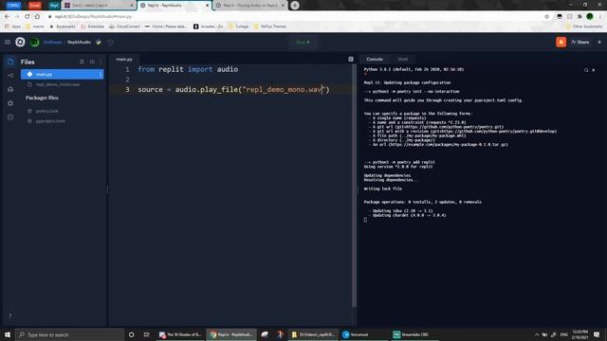Open the Chrome three-dot menu

(600, 17)
